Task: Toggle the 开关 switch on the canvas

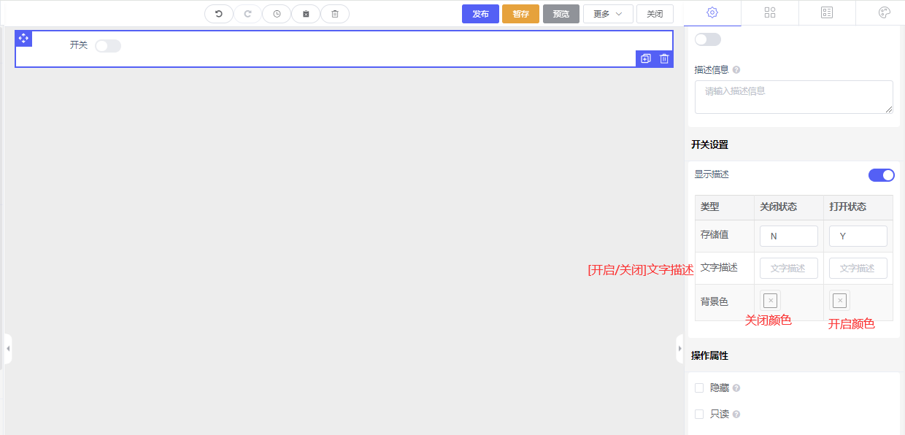Action: pyautogui.click(x=108, y=46)
